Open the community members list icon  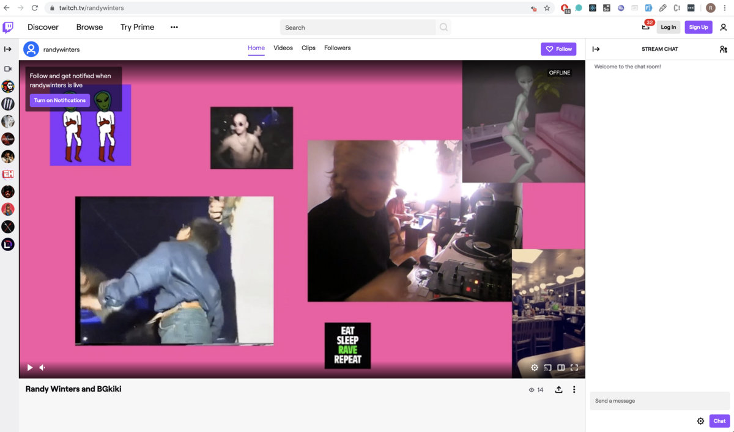pos(724,49)
